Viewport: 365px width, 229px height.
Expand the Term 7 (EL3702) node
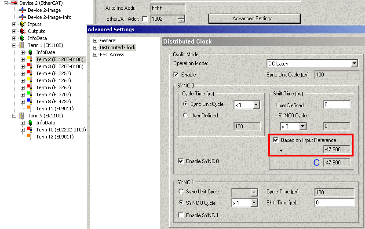pos(22,95)
